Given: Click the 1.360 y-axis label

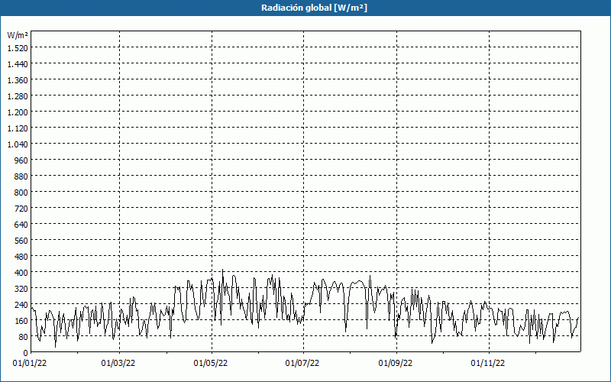Looking at the screenshot, I should click(x=18, y=80).
